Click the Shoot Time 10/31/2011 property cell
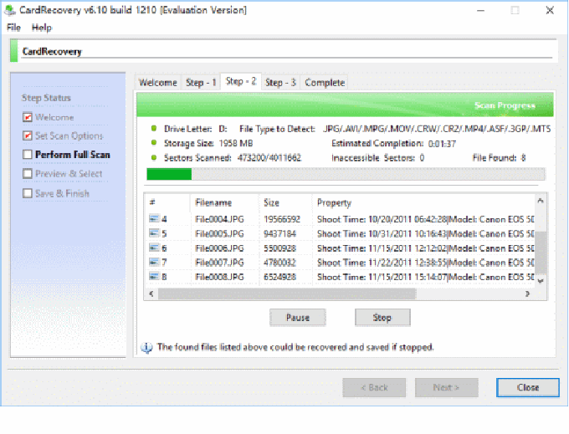The width and height of the screenshot is (569, 434). click(426, 233)
